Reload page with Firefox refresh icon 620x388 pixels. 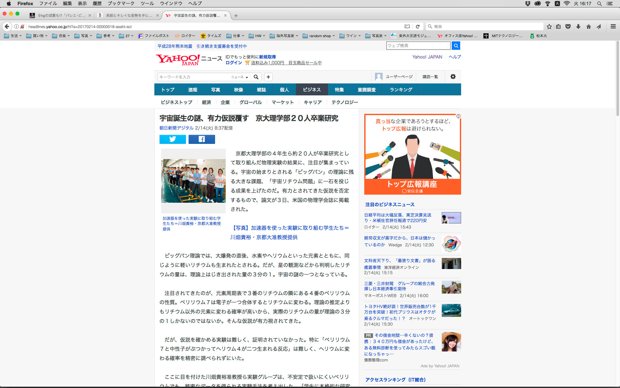[418, 27]
